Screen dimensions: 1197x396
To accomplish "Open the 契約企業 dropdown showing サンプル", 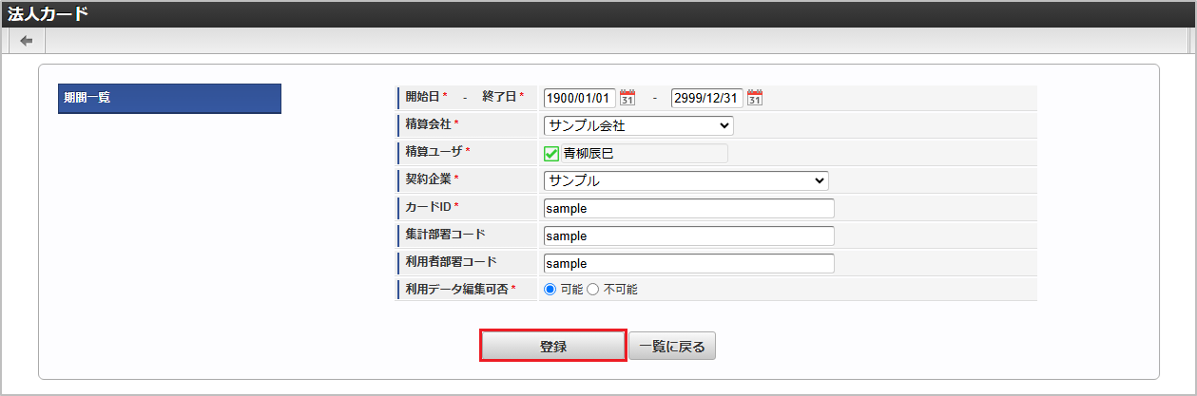I will pos(686,180).
